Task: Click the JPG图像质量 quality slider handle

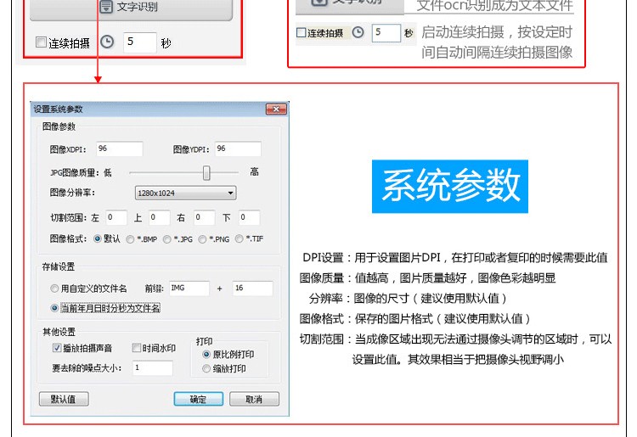Action: tap(206, 172)
